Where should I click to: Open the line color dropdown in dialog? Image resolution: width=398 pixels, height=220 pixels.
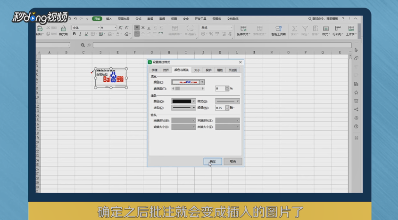pyautogui.click(x=194, y=101)
